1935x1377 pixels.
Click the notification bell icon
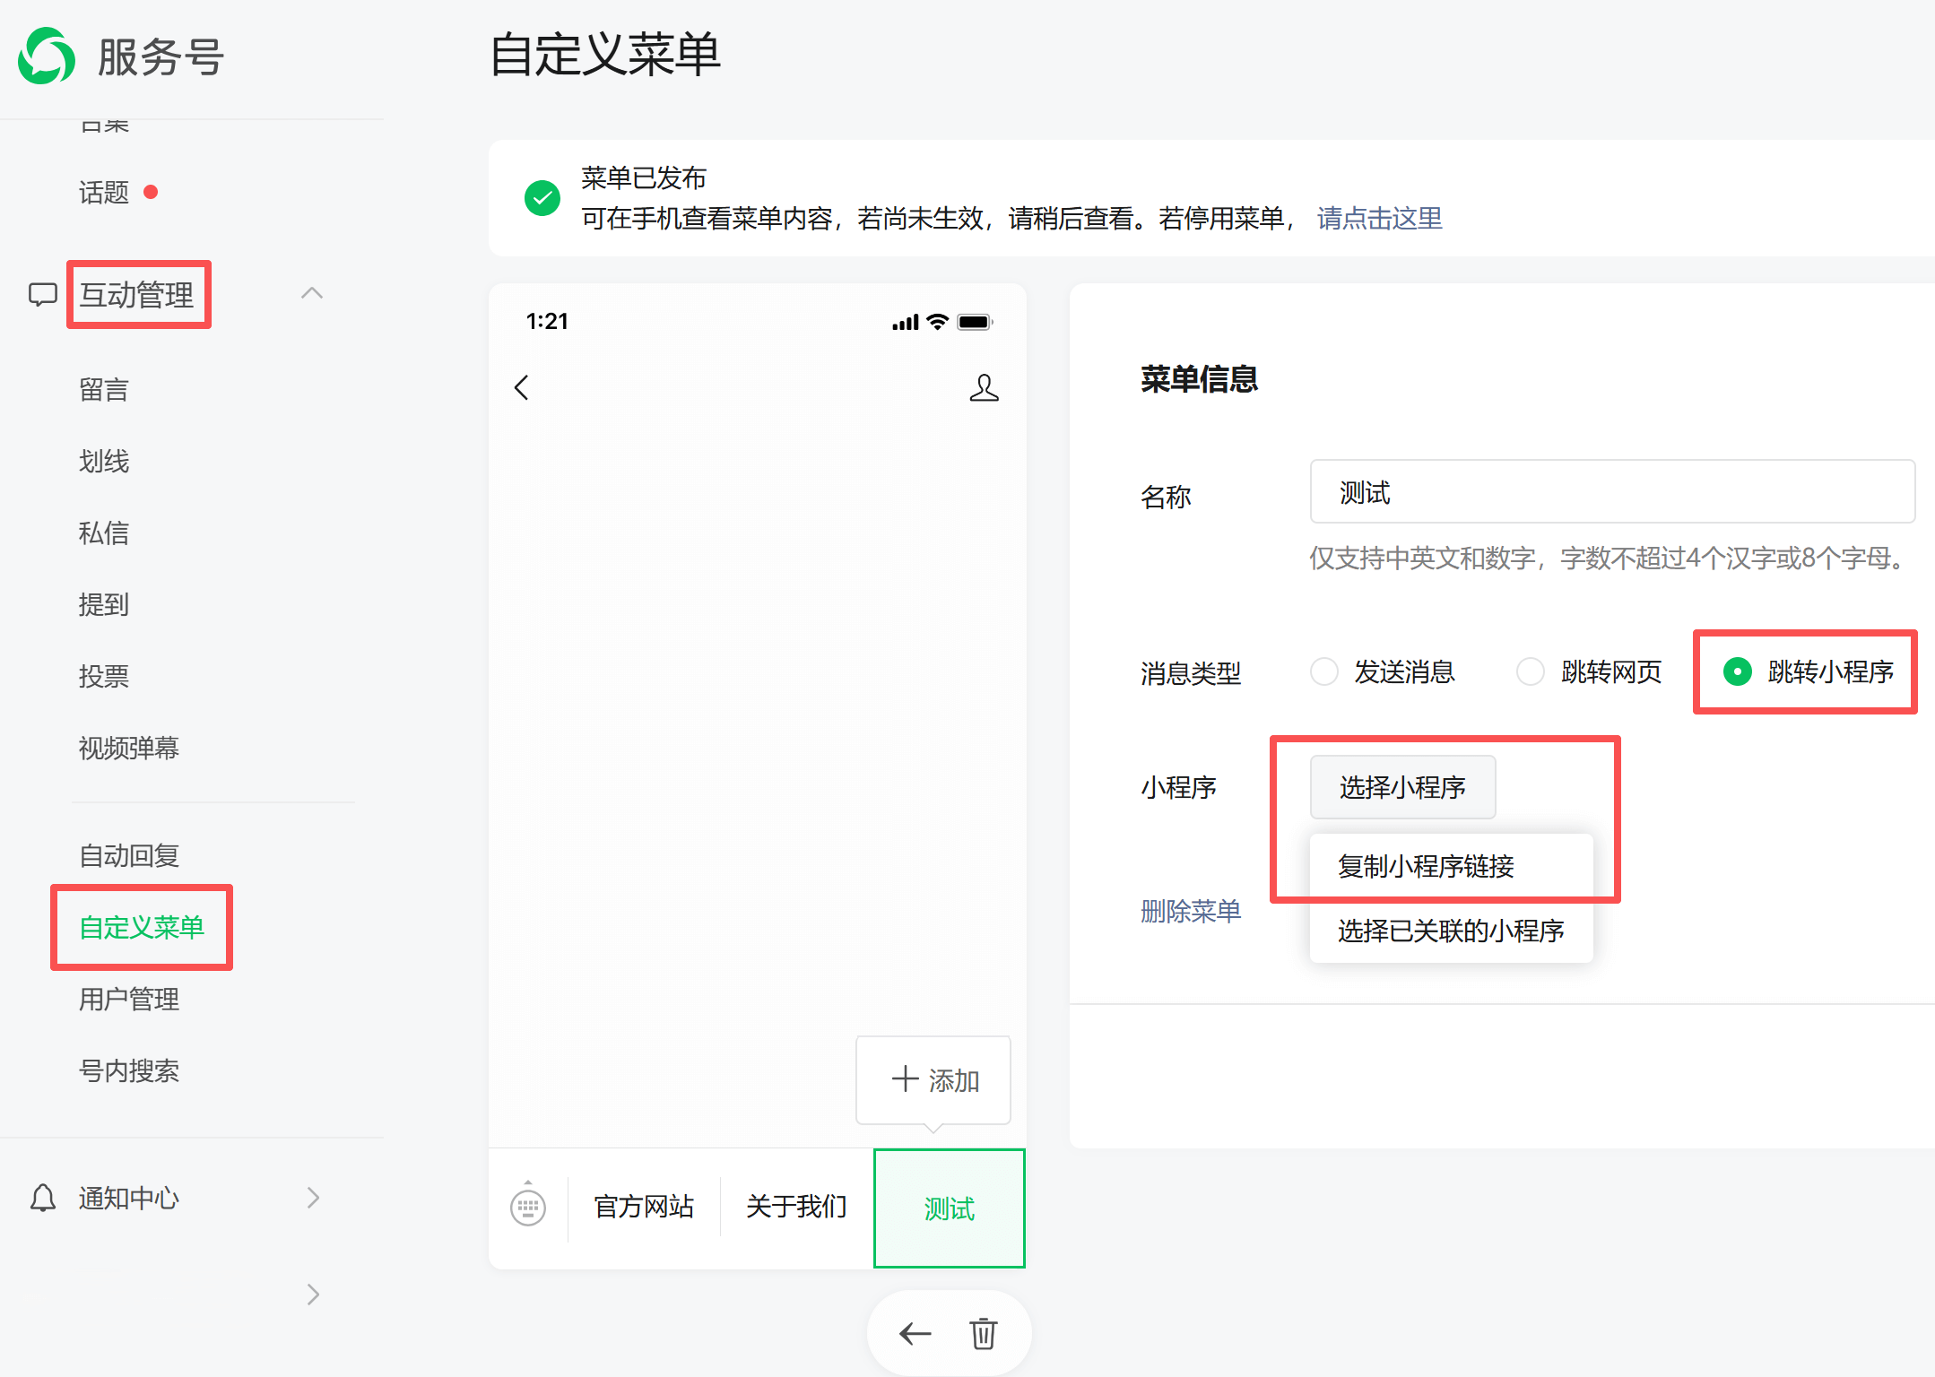click(42, 1198)
